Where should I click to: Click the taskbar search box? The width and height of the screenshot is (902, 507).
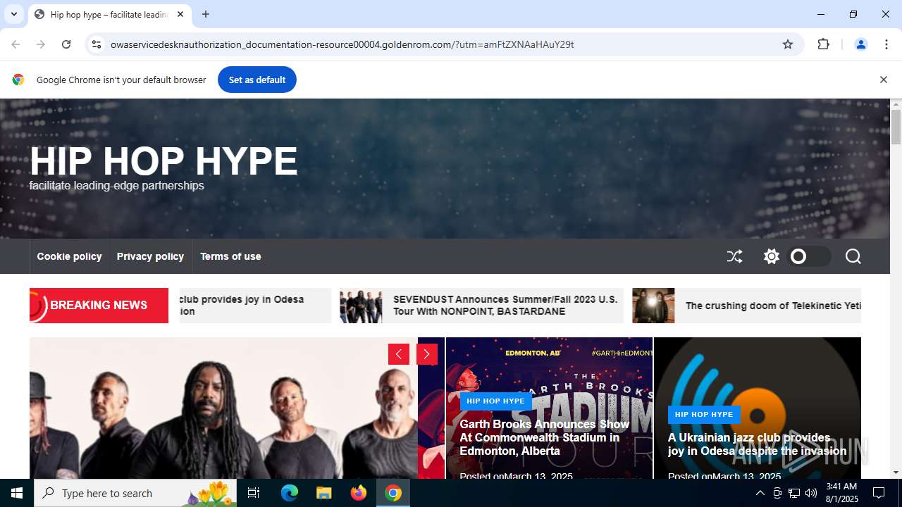point(135,493)
